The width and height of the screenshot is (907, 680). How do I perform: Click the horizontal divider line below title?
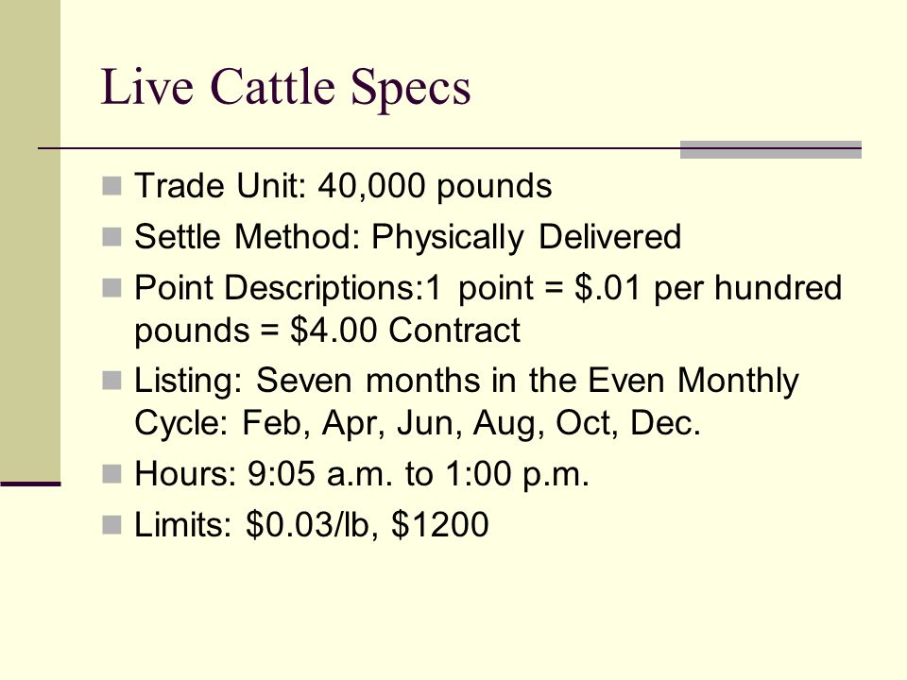359,148
